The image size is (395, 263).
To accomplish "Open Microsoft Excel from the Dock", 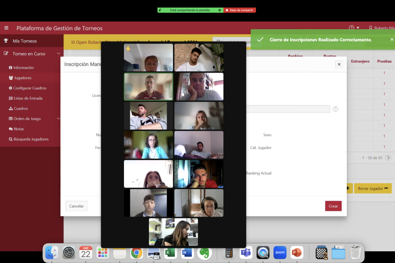I will click(170, 253).
